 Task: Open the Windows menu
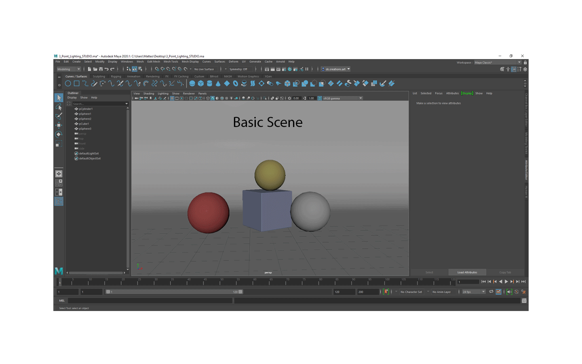coord(127,62)
